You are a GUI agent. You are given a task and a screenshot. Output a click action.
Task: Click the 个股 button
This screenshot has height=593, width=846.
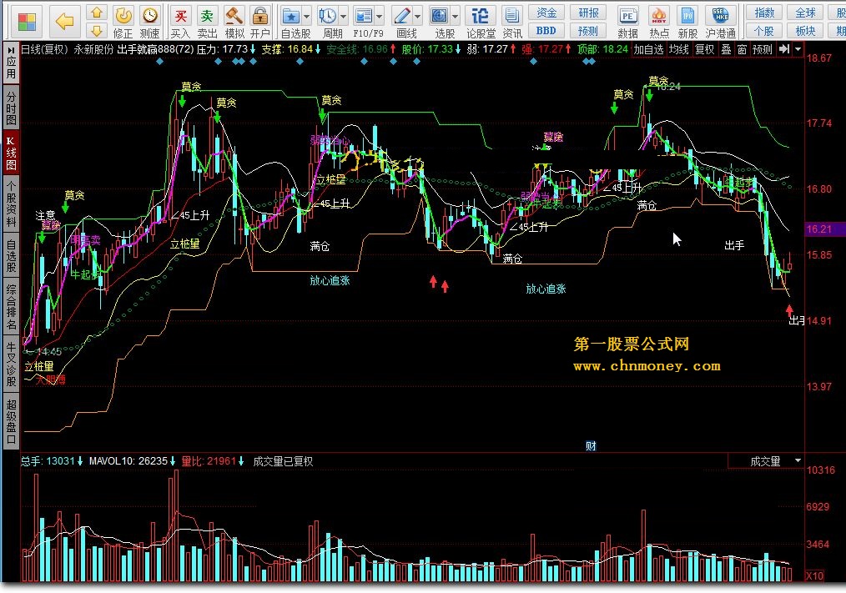point(764,31)
